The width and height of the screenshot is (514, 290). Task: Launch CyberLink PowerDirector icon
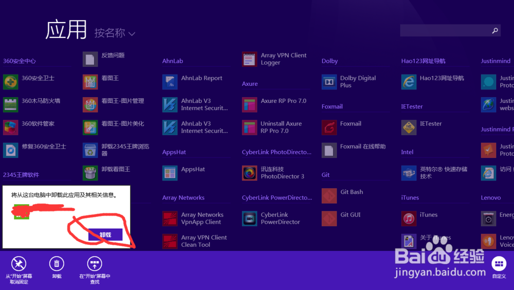(249, 219)
